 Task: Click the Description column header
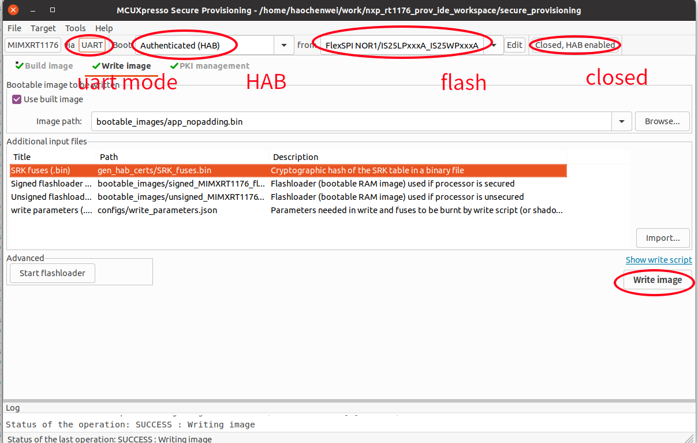(418, 157)
